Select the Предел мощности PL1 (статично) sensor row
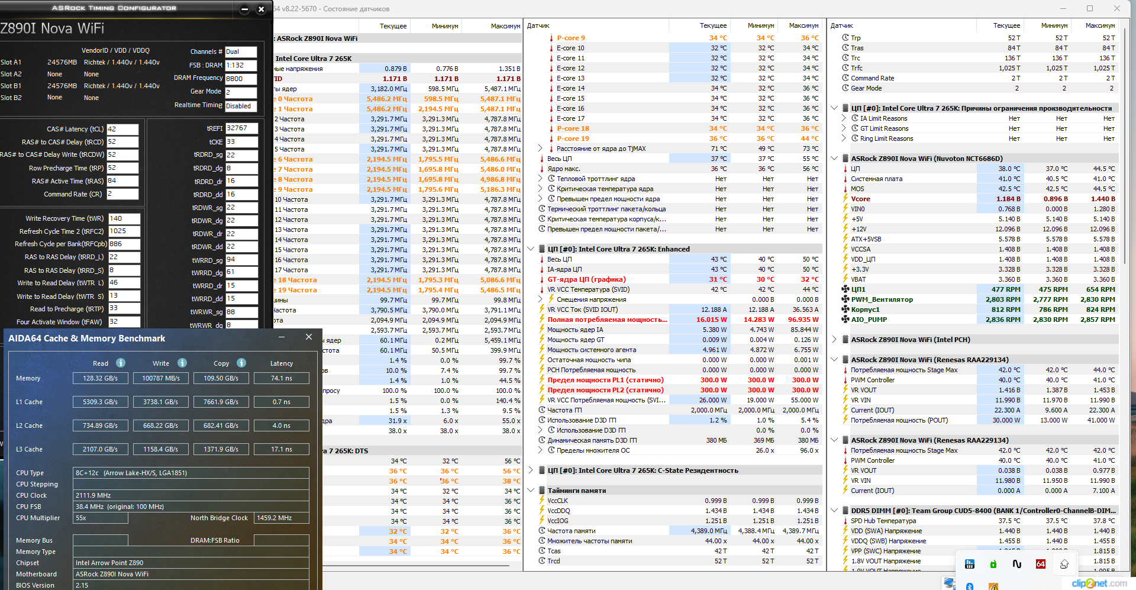 (x=679, y=380)
